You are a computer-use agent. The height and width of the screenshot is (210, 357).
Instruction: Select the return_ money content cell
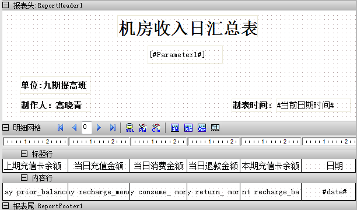tap(213, 192)
